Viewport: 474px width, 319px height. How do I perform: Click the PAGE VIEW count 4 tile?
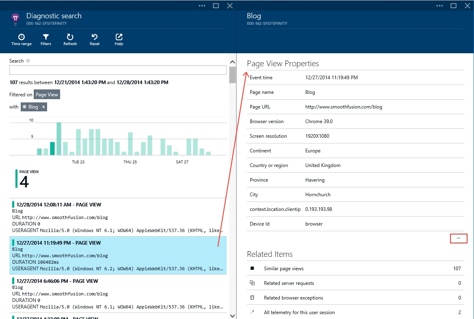point(27,179)
